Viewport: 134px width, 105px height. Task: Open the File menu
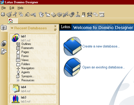(4, 8)
